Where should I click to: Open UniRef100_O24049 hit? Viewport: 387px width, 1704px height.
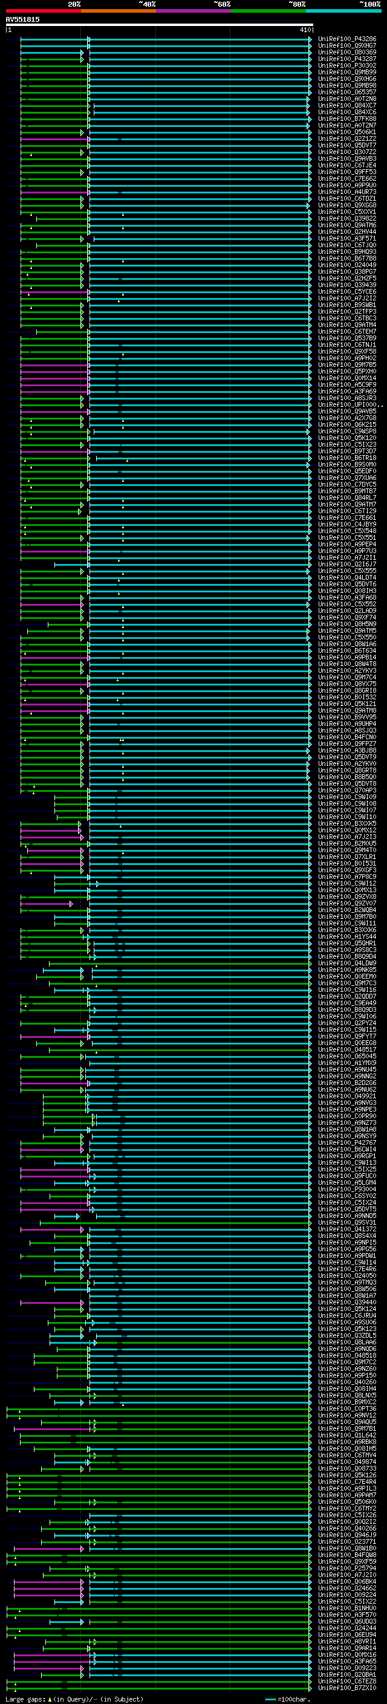point(346,265)
